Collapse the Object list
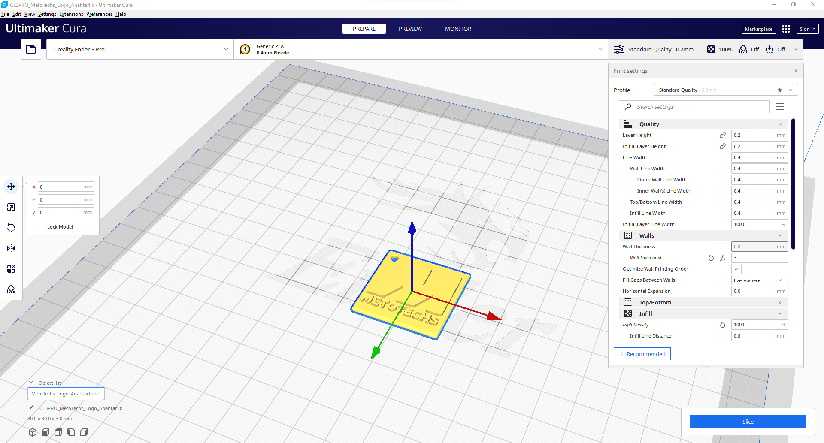This screenshot has width=824, height=443. [31, 383]
